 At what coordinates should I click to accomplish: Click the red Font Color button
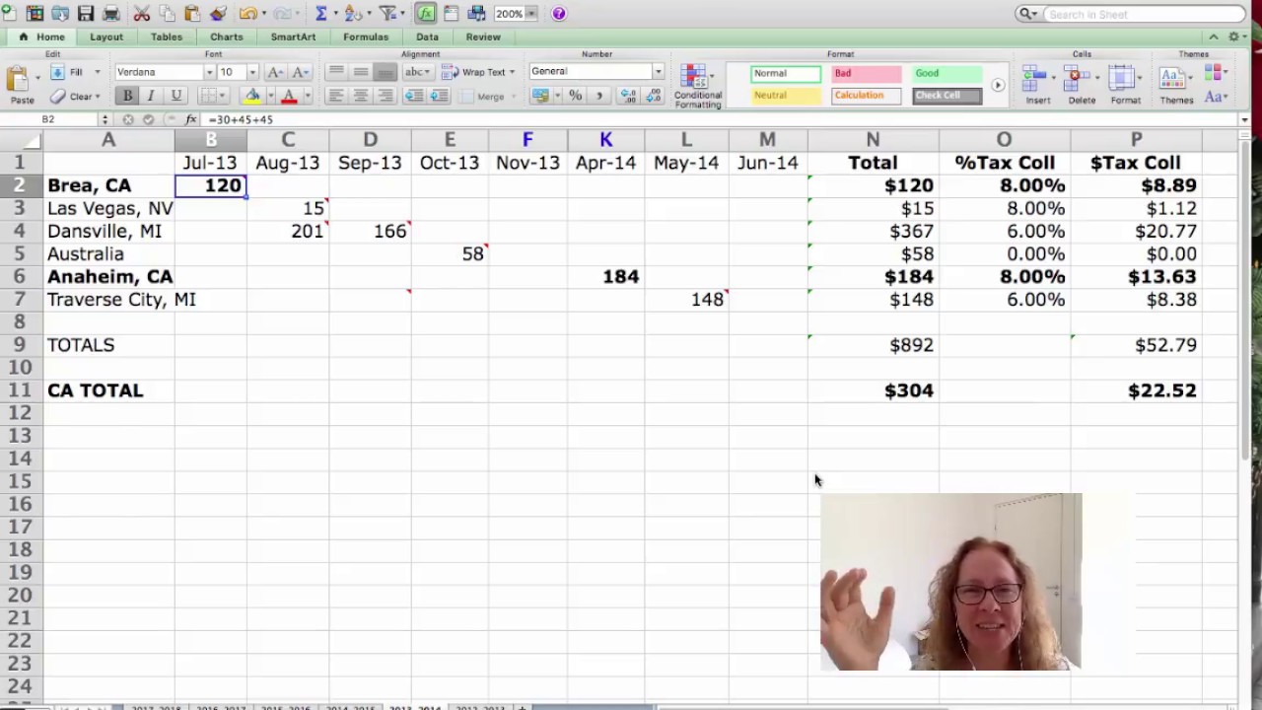[x=289, y=96]
